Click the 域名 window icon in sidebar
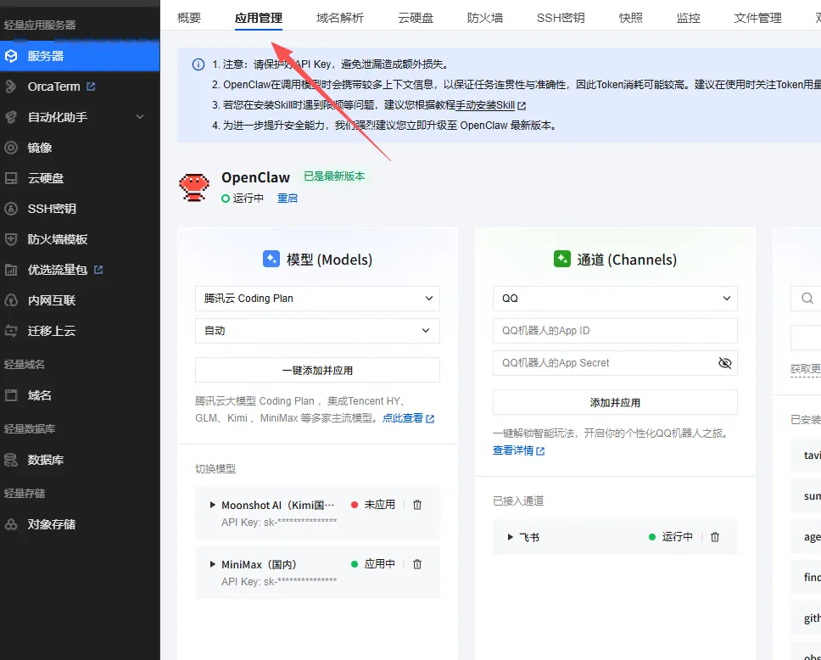 tap(11, 395)
